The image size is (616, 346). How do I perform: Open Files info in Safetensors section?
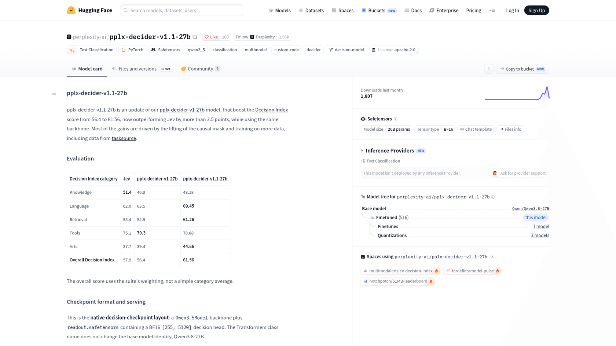510,129
